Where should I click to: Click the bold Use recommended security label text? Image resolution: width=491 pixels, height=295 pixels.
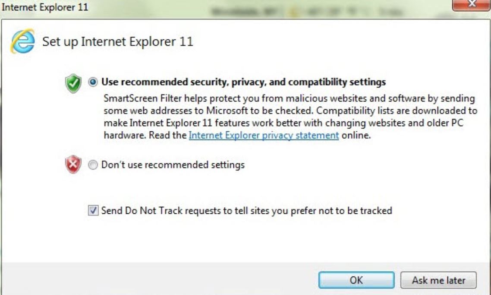tap(243, 82)
